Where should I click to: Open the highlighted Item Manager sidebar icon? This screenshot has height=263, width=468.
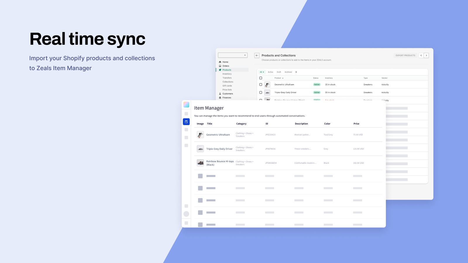click(x=186, y=122)
